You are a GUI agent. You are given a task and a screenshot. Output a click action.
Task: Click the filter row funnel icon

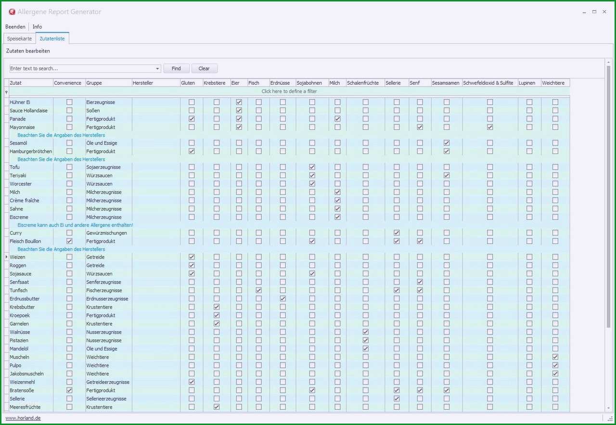click(6, 91)
